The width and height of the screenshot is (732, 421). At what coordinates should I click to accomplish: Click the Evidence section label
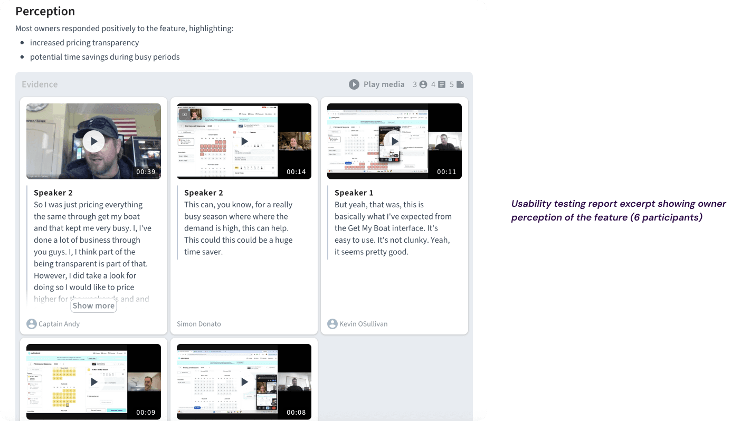[x=40, y=84]
